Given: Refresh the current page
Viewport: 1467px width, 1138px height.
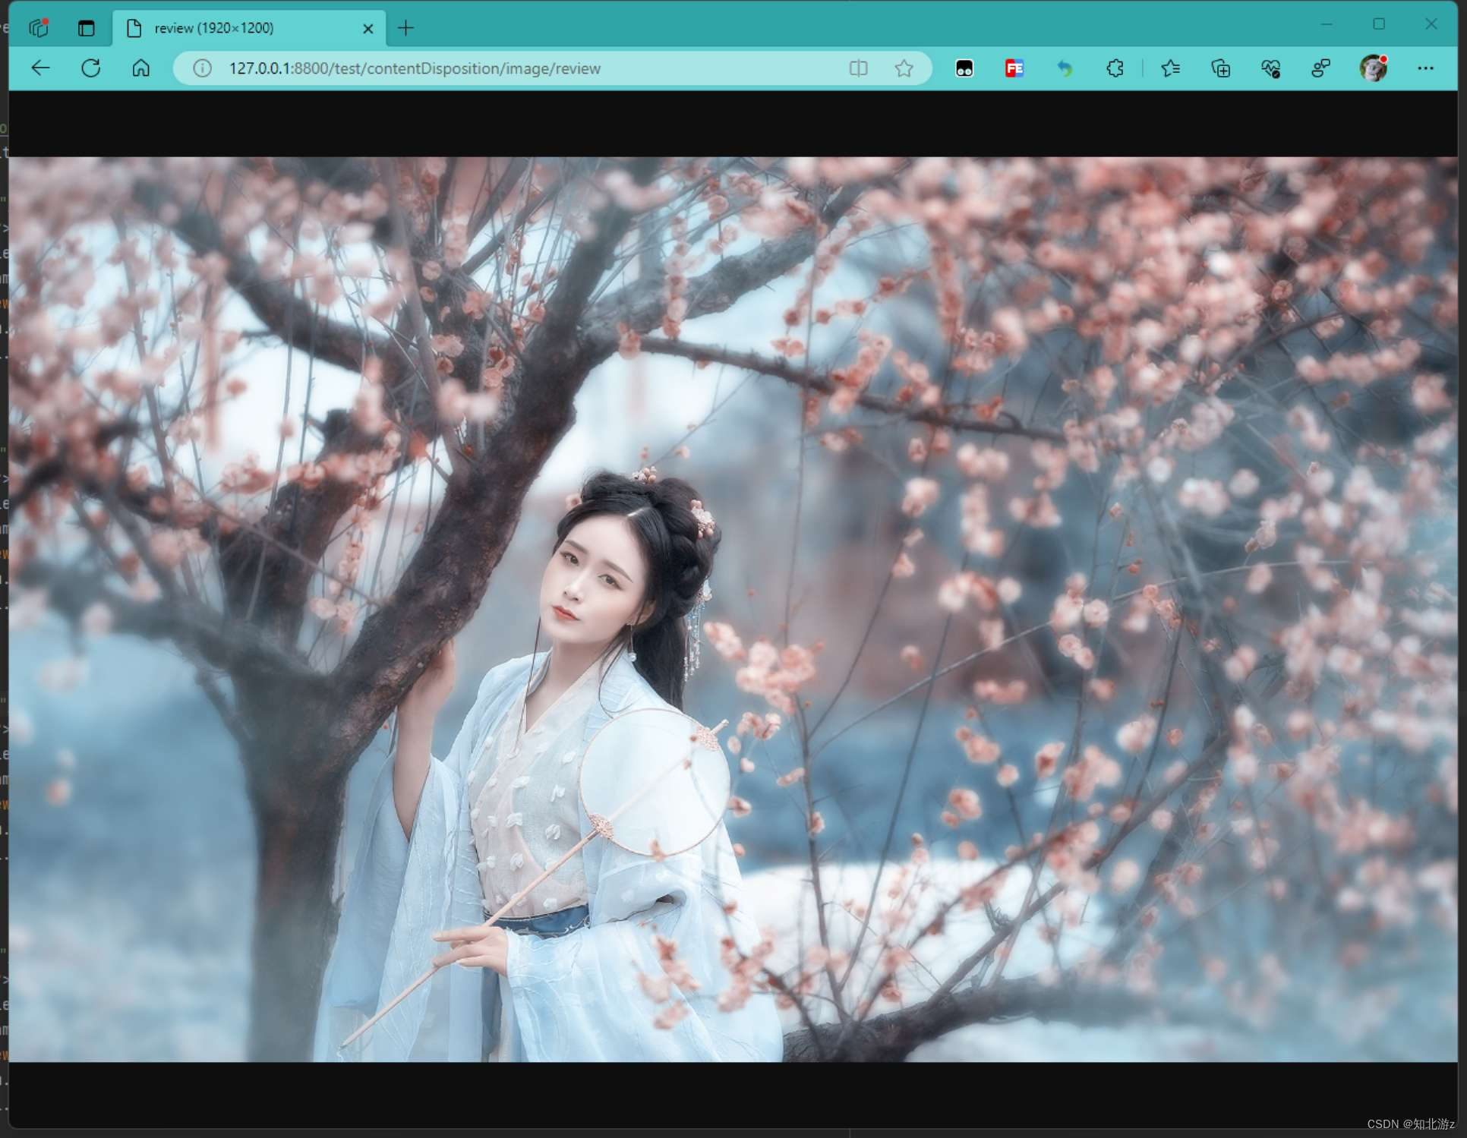Looking at the screenshot, I should pos(91,68).
